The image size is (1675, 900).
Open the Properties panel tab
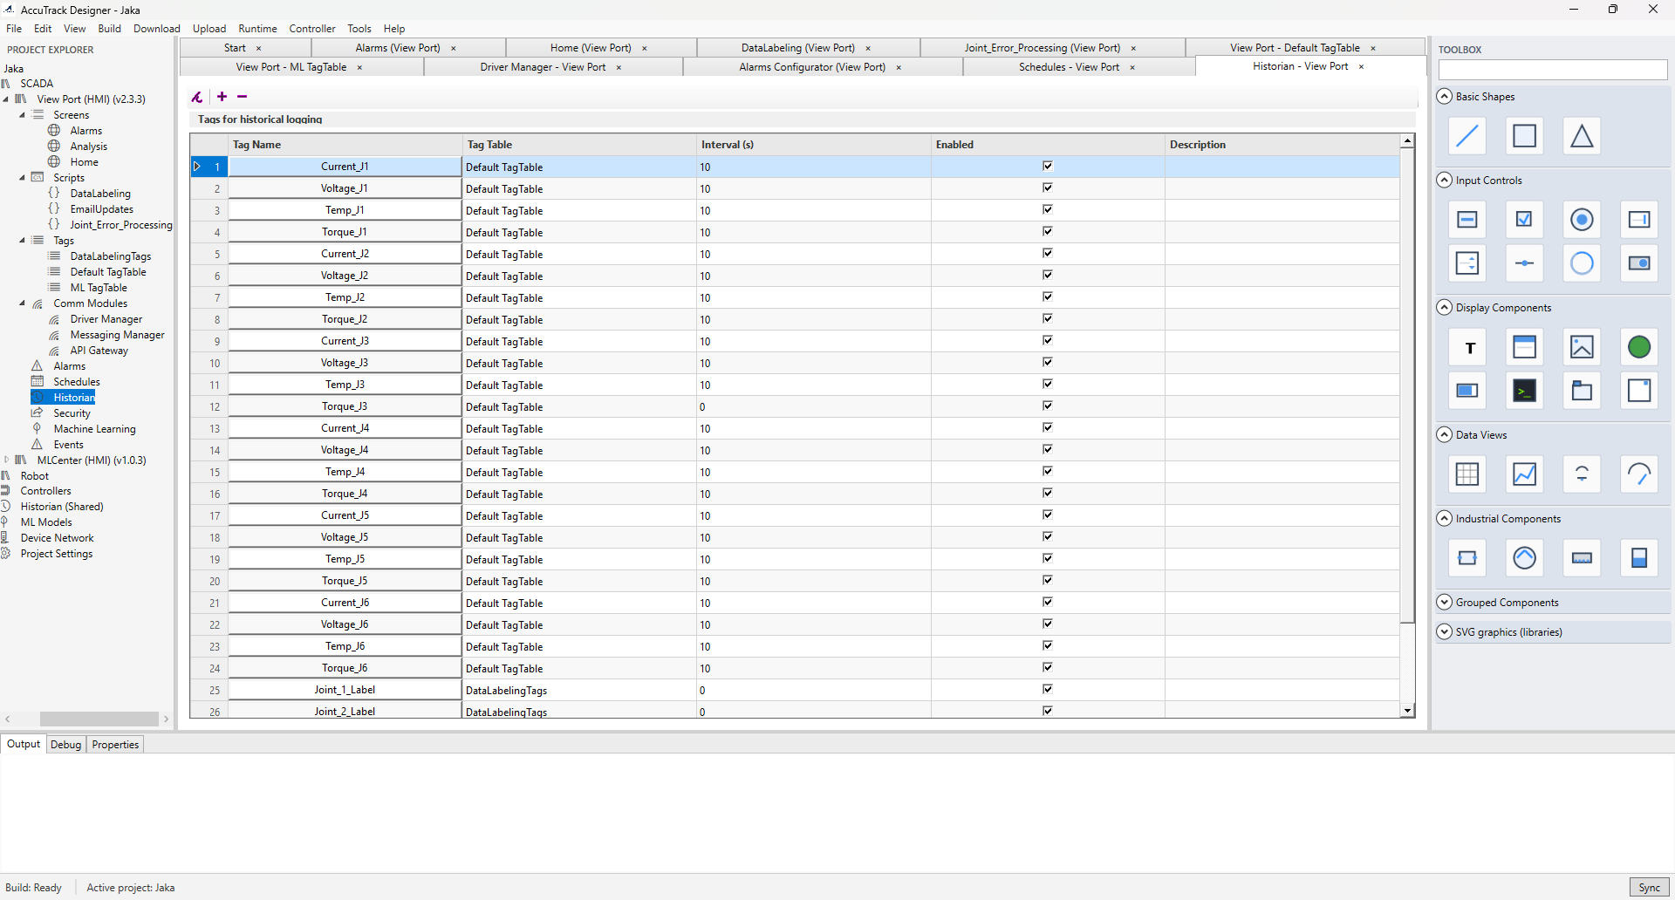115,745
